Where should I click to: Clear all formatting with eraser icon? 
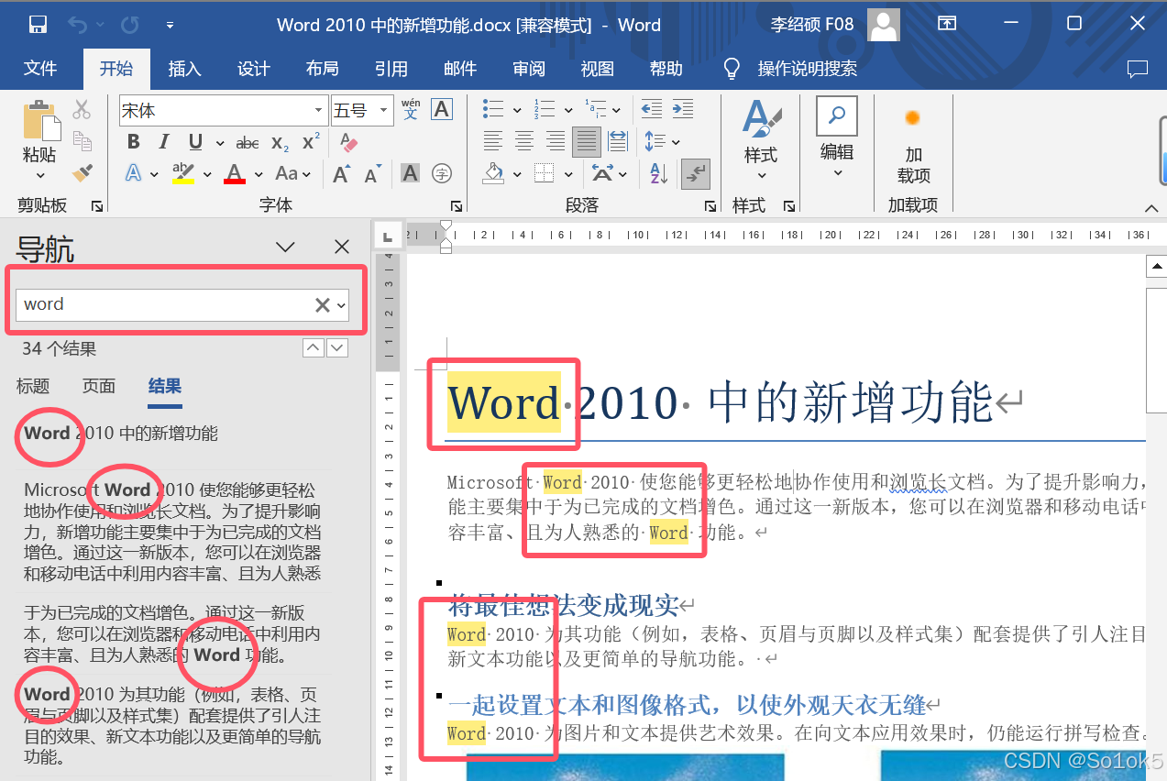tap(347, 142)
